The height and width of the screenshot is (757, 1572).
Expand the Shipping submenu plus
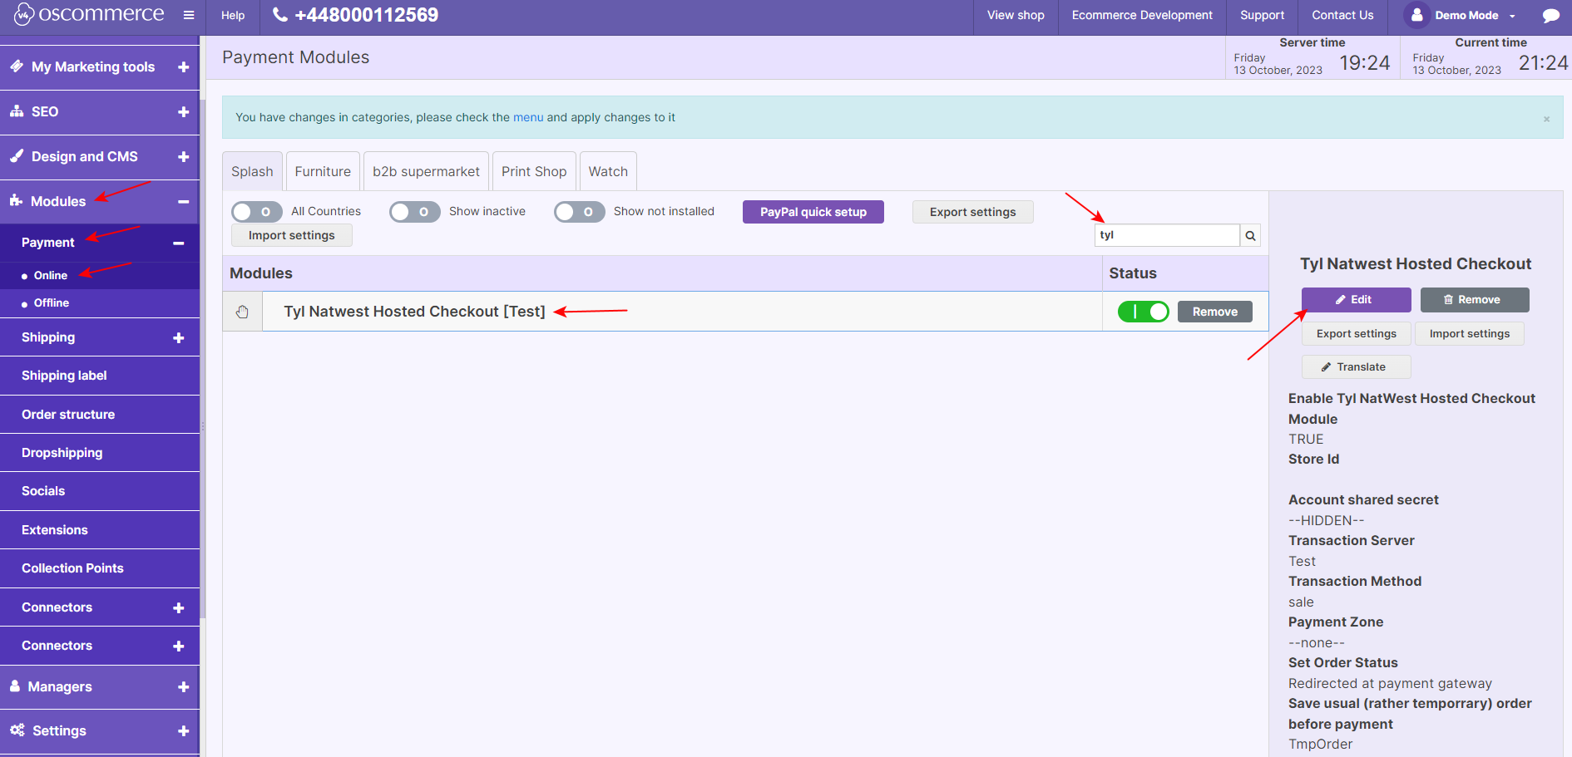coord(179,337)
